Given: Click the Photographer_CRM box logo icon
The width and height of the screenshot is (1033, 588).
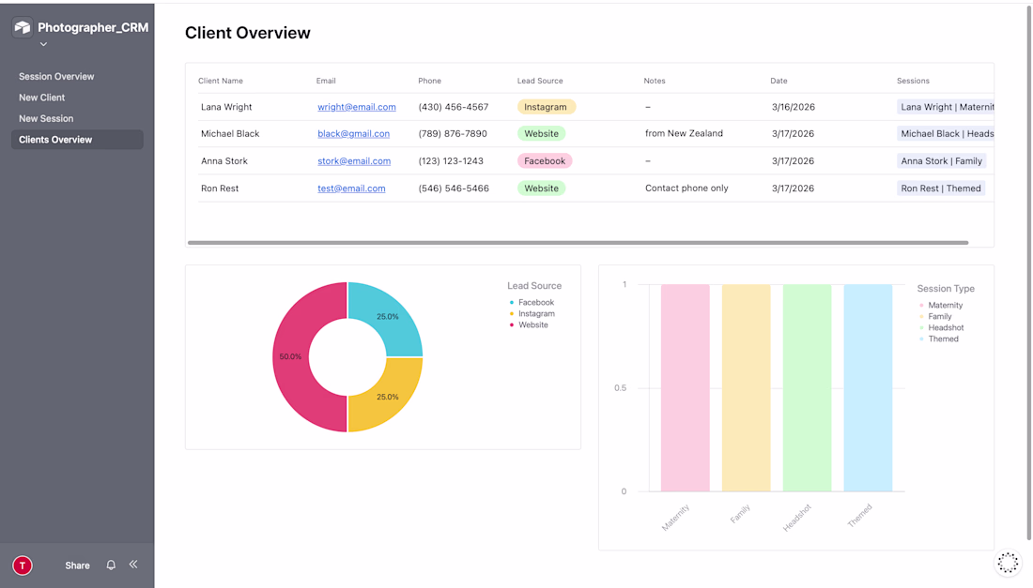Looking at the screenshot, I should pyautogui.click(x=23, y=27).
